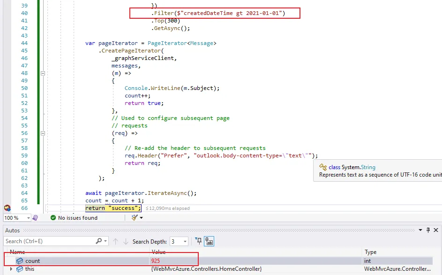Click the count variable cube icon

click(19, 261)
